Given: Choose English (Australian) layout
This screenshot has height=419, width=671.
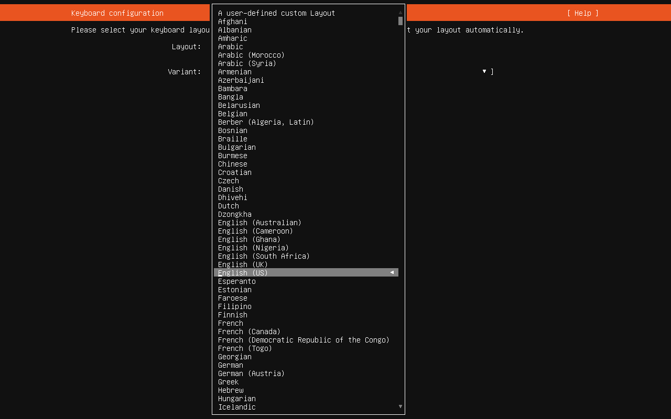Looking at the screenshot, I should [x=259, y=223].
